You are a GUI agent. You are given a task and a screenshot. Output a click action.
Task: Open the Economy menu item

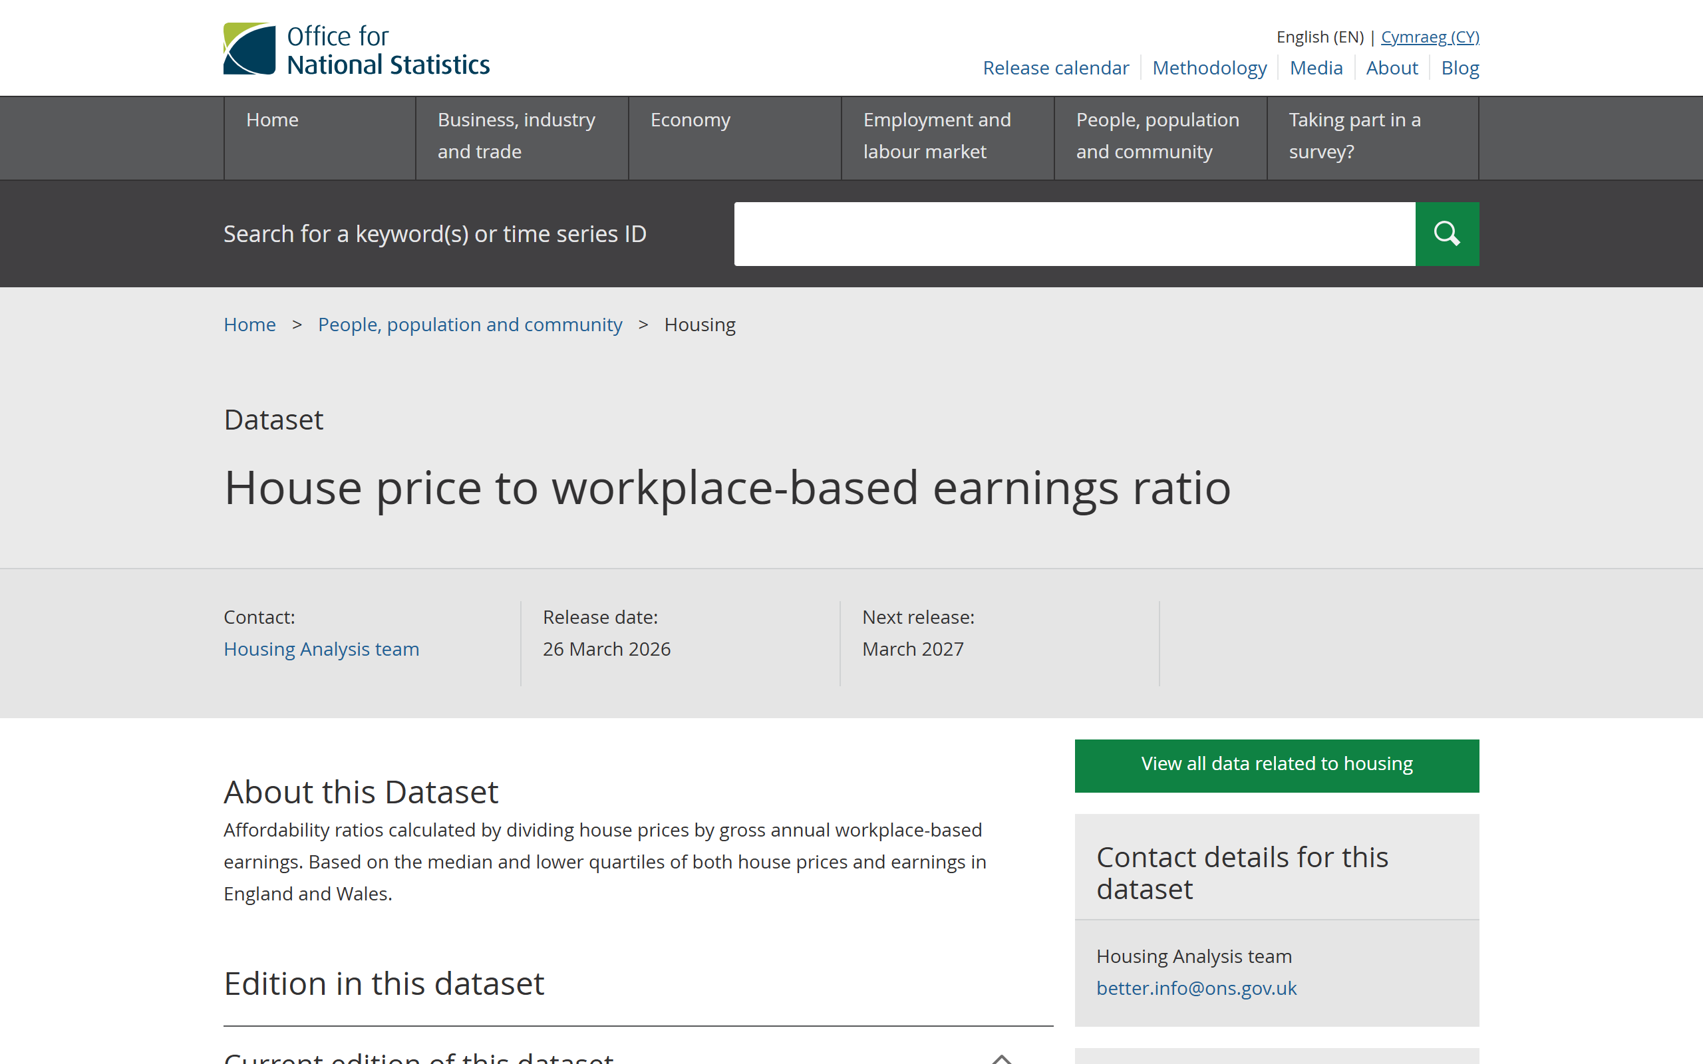coord(734,138)
